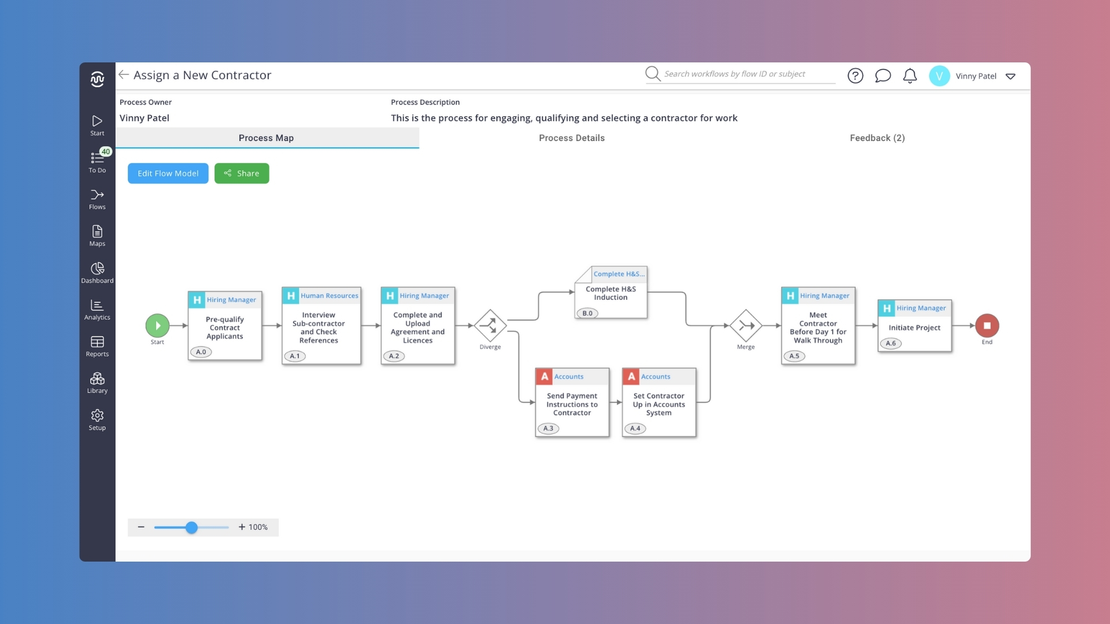The height and width of the screenshot is (624, 1110).
Task: Go back using the arrow beside Assign a New Contractor
Action: [x=123, y=75]
